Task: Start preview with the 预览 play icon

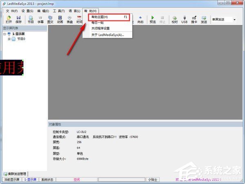Action: point(153,20)
